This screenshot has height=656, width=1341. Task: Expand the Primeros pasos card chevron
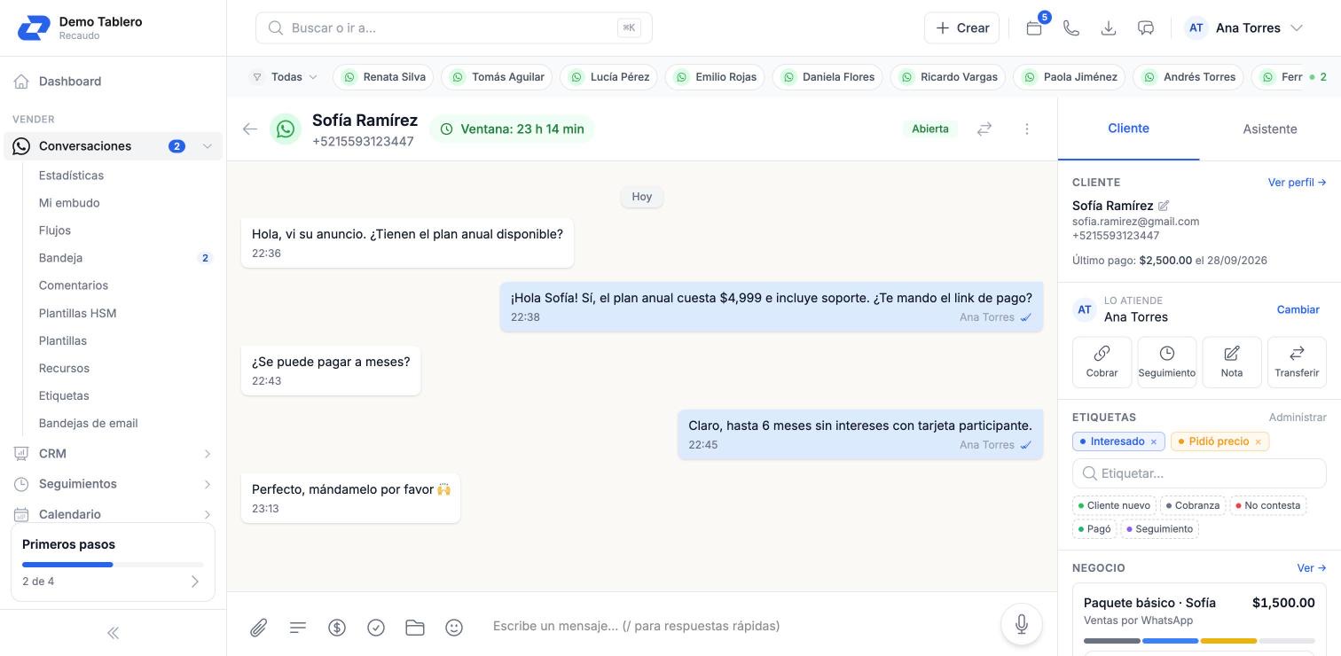tap(195, 582)
